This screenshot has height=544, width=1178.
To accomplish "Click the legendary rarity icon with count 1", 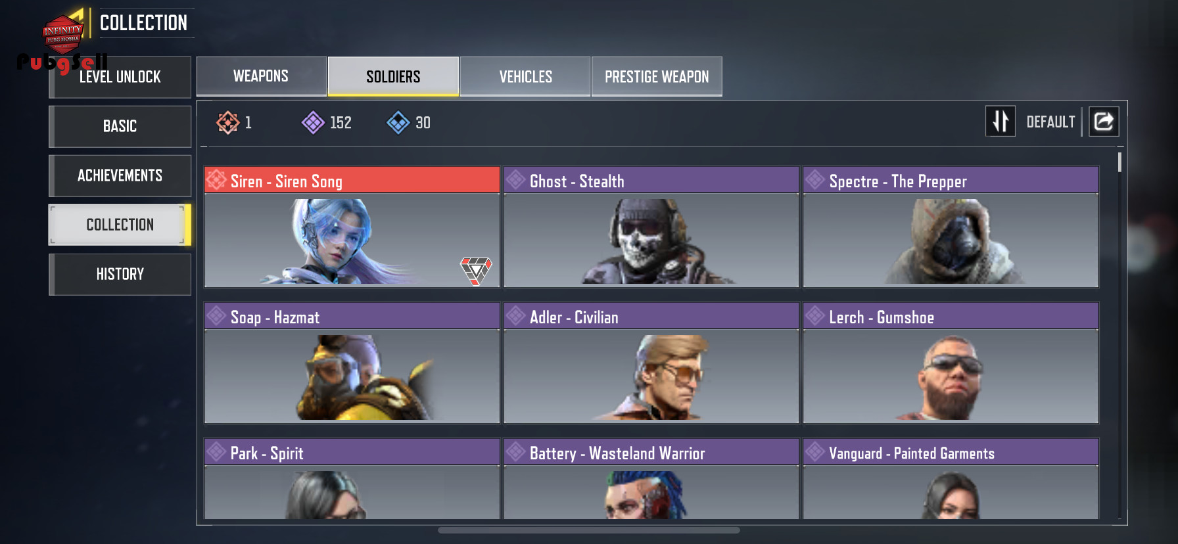I will click(x=227, y=122).
